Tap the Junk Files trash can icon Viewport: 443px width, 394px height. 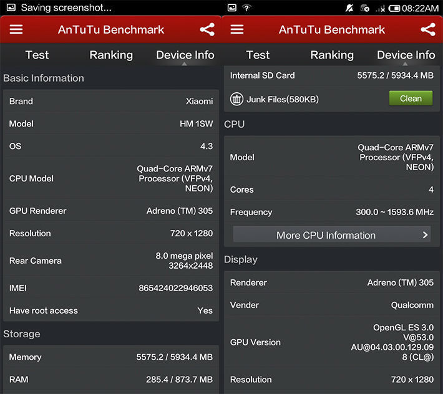(236, 98)
